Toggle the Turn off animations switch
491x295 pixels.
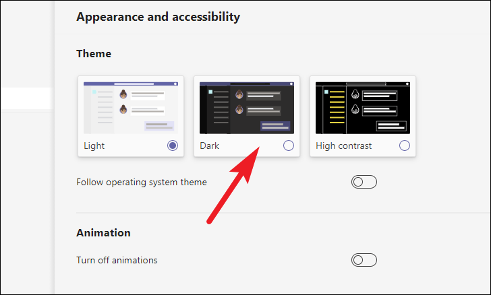(364, 260)
